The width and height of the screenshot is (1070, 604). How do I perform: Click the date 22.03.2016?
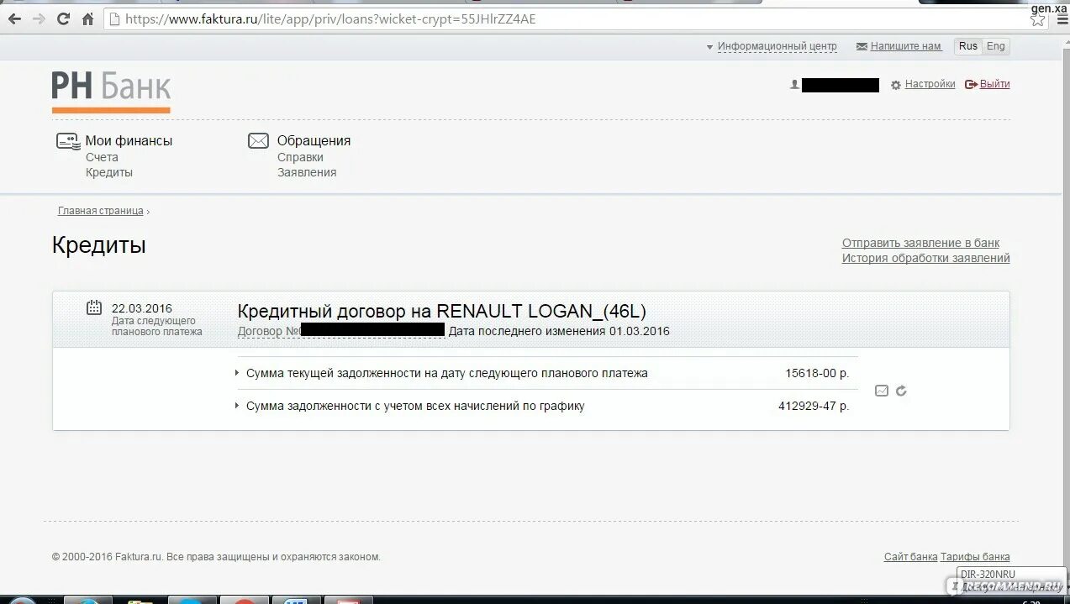[142, 308]
